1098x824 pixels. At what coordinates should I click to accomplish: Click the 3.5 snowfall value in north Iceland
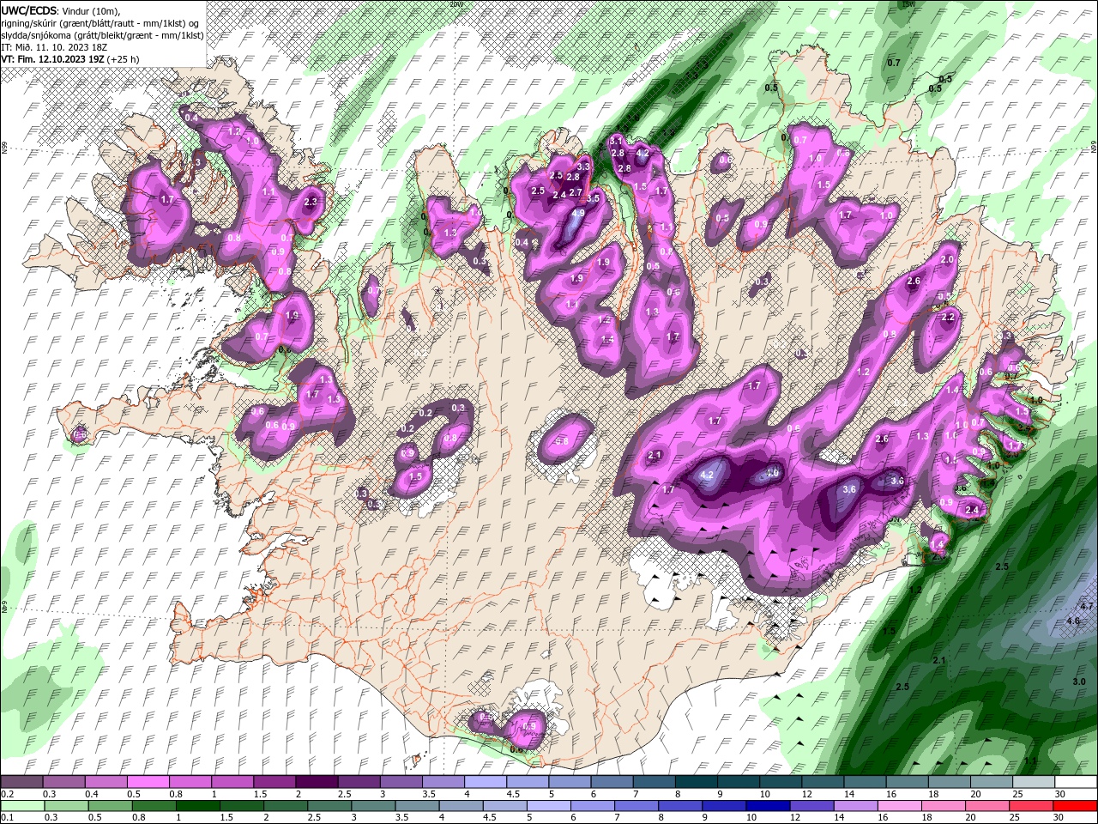click(x=592, y=197)
